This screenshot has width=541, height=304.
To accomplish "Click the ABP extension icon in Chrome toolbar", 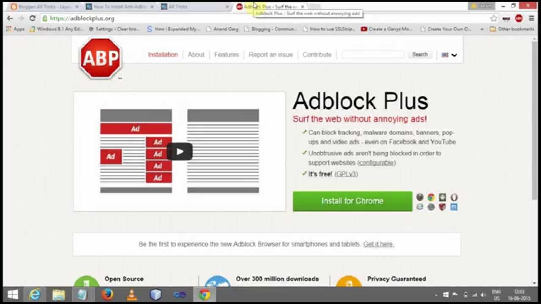I will (519, 18).
